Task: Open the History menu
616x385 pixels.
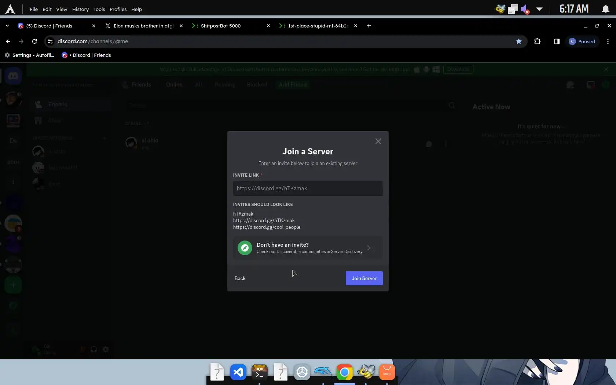Action: point(80,9)
